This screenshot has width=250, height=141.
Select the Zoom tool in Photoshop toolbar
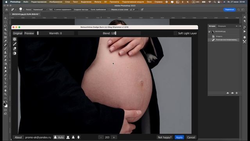5,94
